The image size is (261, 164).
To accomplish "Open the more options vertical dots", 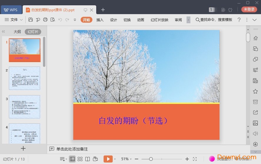I will click(247, 20).
